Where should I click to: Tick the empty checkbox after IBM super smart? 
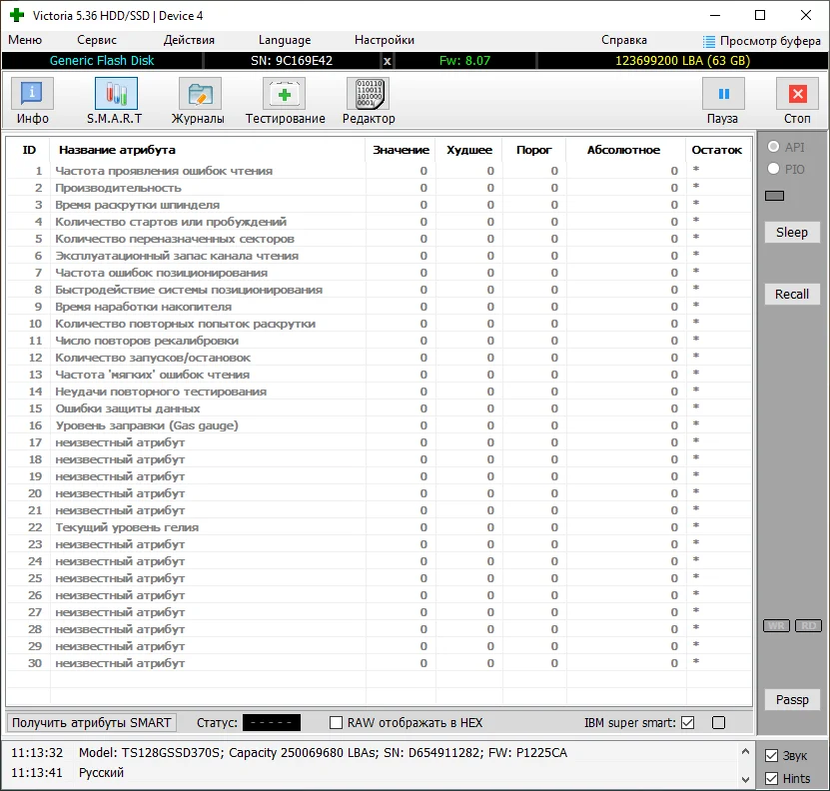tap(718, 723)
